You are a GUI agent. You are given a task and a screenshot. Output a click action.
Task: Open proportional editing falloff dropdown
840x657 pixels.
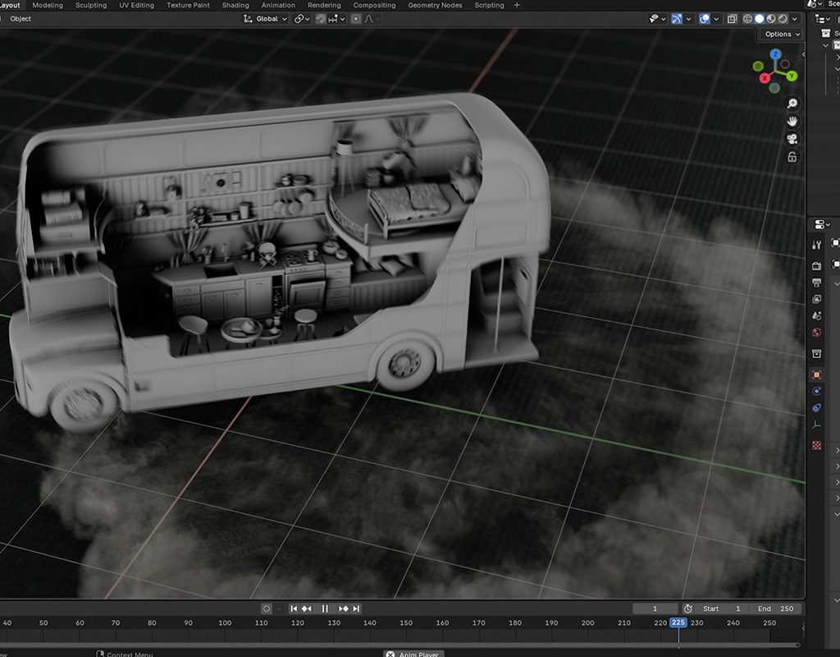(x=372, y=19)
